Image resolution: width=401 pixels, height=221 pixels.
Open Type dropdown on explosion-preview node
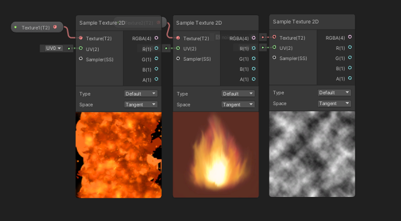coord(141,94)
